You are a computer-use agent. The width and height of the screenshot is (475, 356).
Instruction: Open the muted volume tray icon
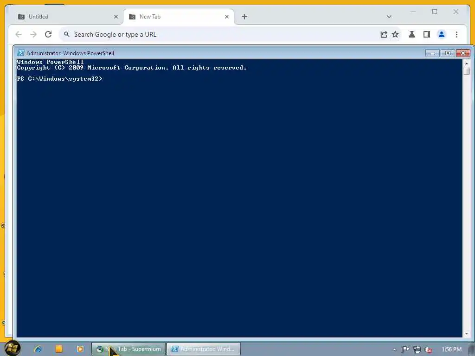[428, 350]
